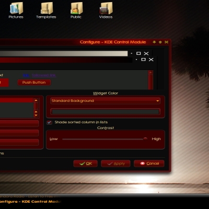Click the preview area vertical scrollbar
Viewport: 209px width, 209px height.
point(150,80)
